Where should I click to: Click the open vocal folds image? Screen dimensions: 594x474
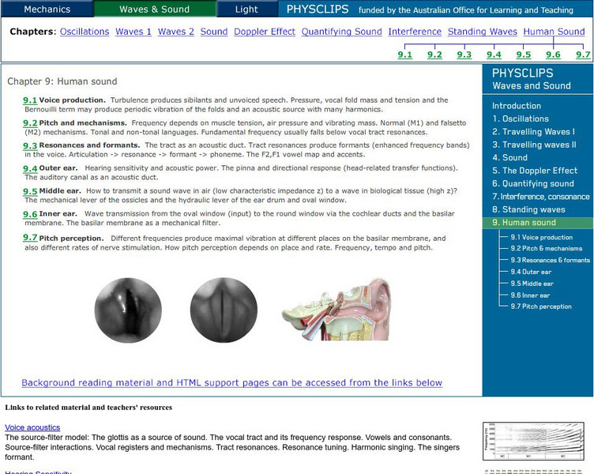(128, 310)
